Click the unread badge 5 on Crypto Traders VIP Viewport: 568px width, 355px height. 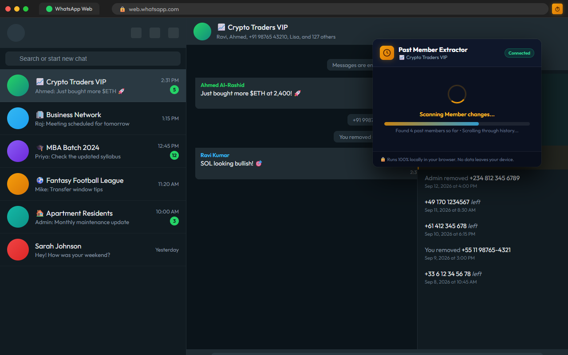[x=174, y=90]
